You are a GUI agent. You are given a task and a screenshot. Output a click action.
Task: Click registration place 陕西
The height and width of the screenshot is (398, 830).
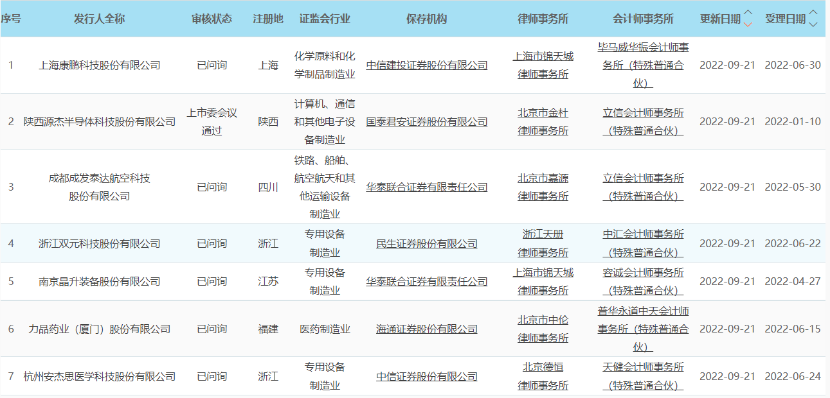point(268,121)
